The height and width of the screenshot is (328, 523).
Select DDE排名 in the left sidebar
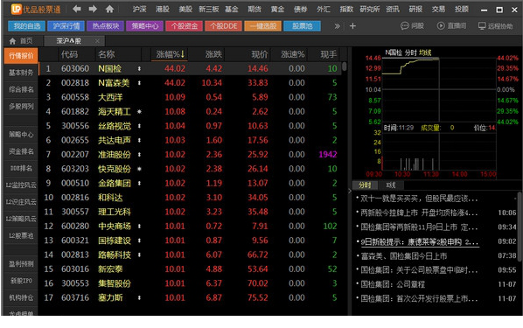click(x=21, y=168)
